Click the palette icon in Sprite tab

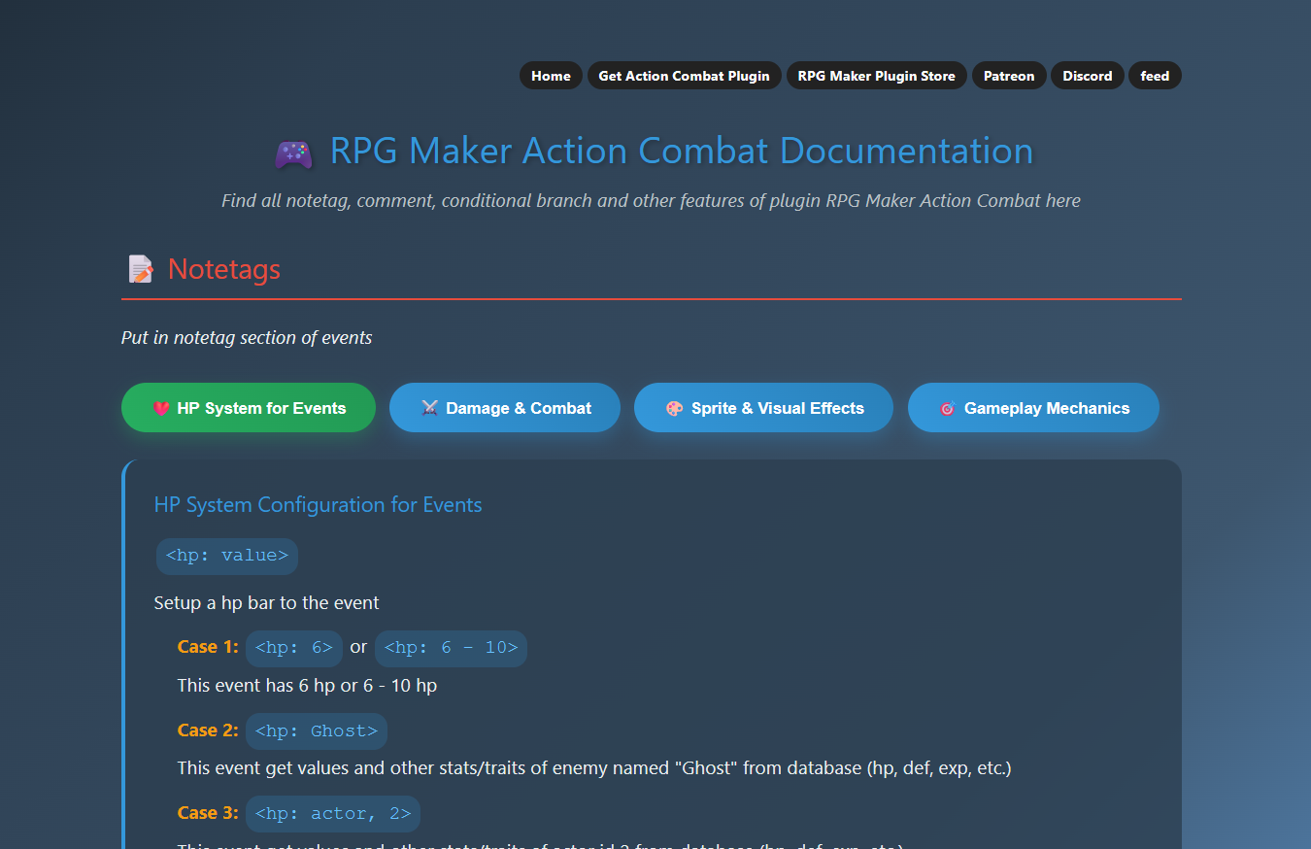pos(674,409)
